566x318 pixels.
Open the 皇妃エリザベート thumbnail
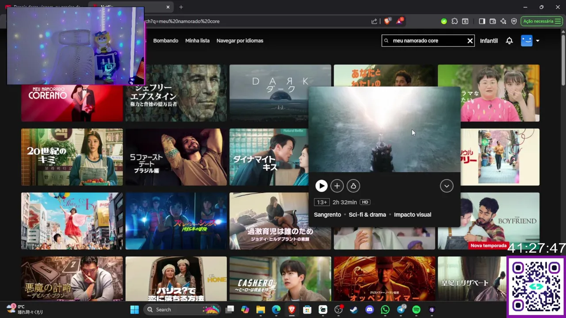(472, 279)
